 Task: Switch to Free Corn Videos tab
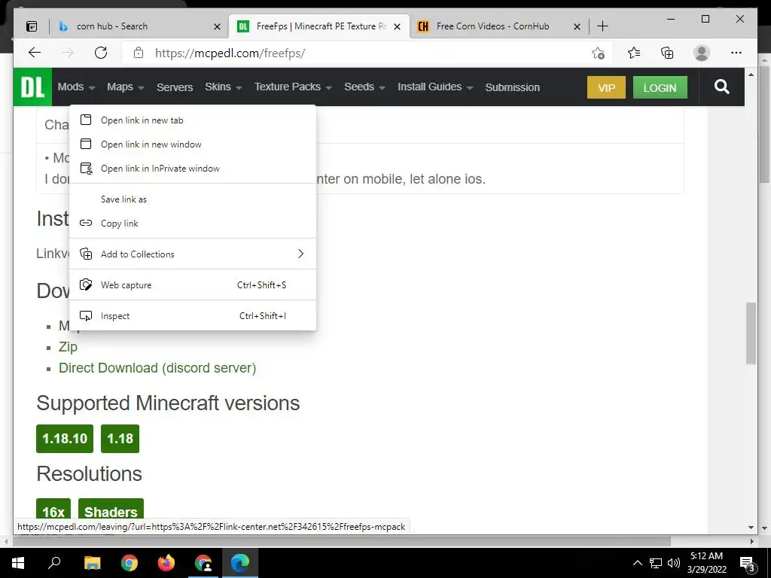(499, 26)
